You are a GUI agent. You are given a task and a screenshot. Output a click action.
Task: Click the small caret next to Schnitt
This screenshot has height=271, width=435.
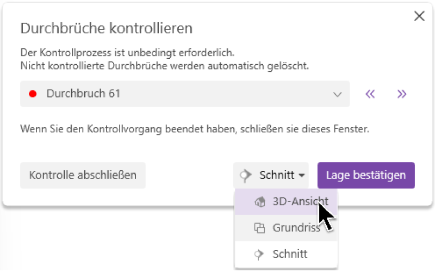[x=302, y=176]
